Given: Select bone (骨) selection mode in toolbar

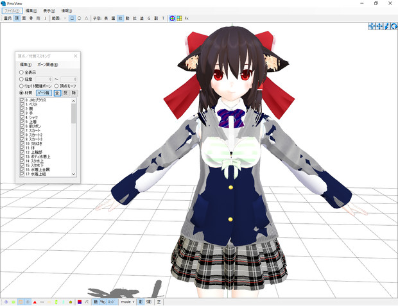Looking at the screenshot, I should [31, 18].
